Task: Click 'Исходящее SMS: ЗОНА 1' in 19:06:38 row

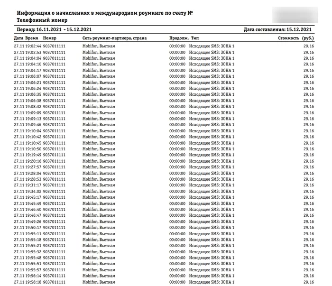Action: [x=212, y=101]
